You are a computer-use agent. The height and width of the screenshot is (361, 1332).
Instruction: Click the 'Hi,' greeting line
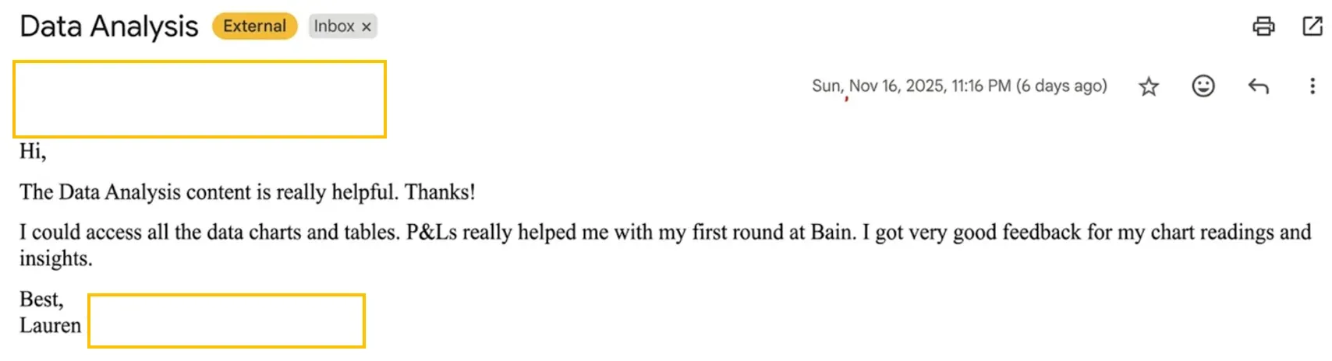[x=33, y=151]
